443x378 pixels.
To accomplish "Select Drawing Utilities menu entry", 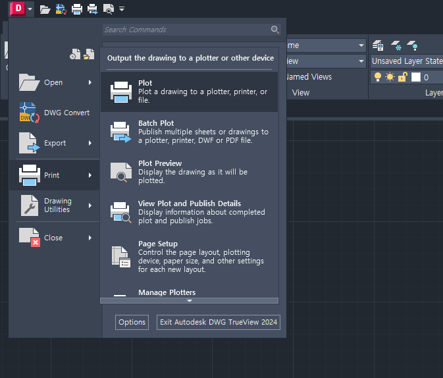I will pyautogui.click(x=55, y=205).
